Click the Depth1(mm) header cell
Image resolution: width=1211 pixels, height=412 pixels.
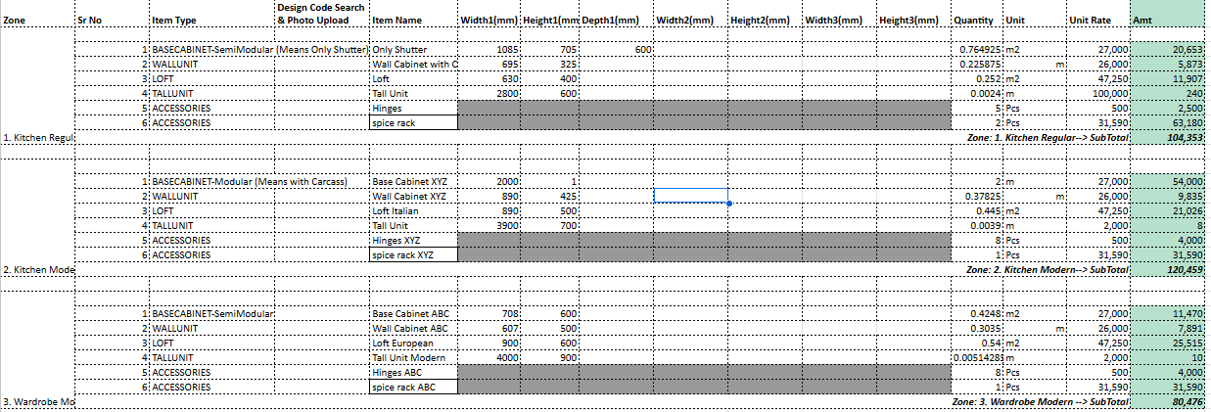coord(617,21)
